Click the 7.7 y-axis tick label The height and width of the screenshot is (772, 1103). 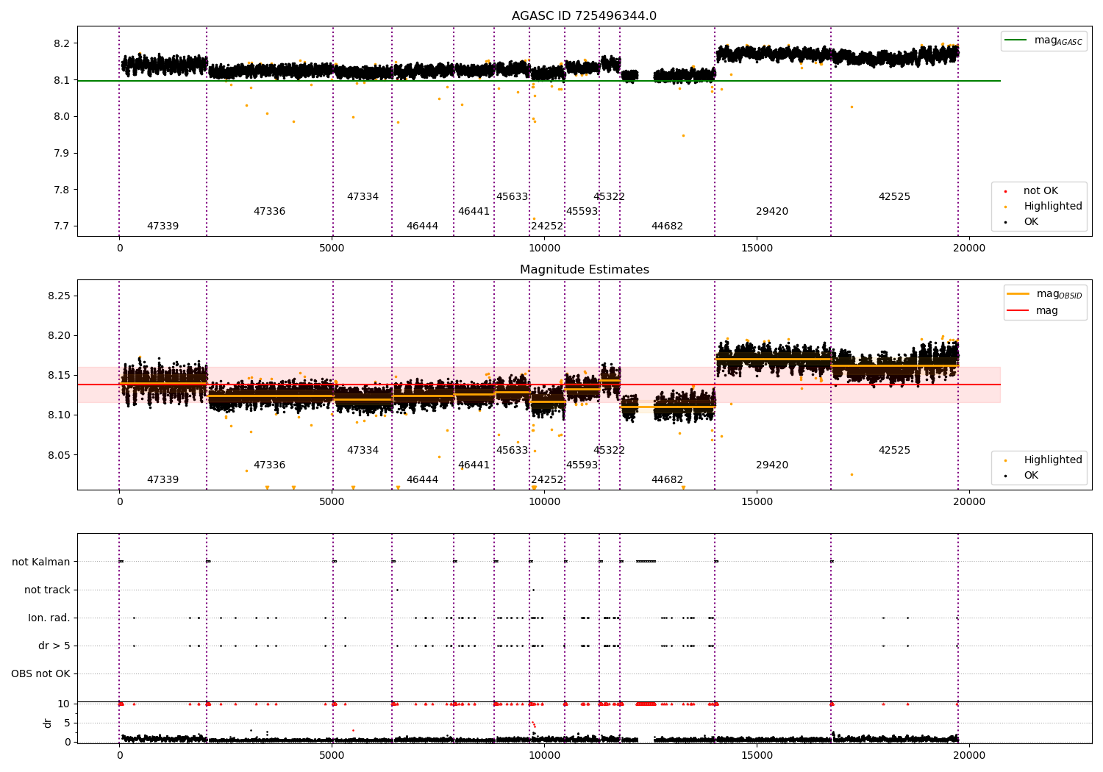pos(62,226)
